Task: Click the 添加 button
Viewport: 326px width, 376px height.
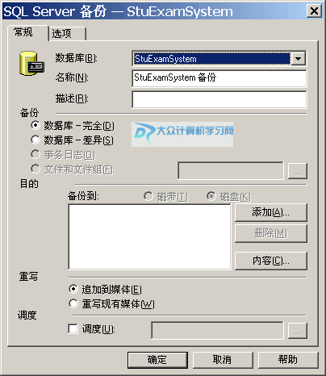Action: (271, 212)
